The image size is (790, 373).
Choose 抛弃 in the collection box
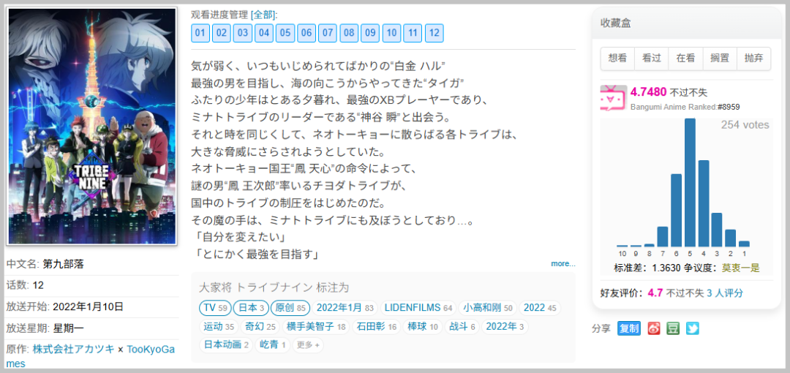(753, 59)
